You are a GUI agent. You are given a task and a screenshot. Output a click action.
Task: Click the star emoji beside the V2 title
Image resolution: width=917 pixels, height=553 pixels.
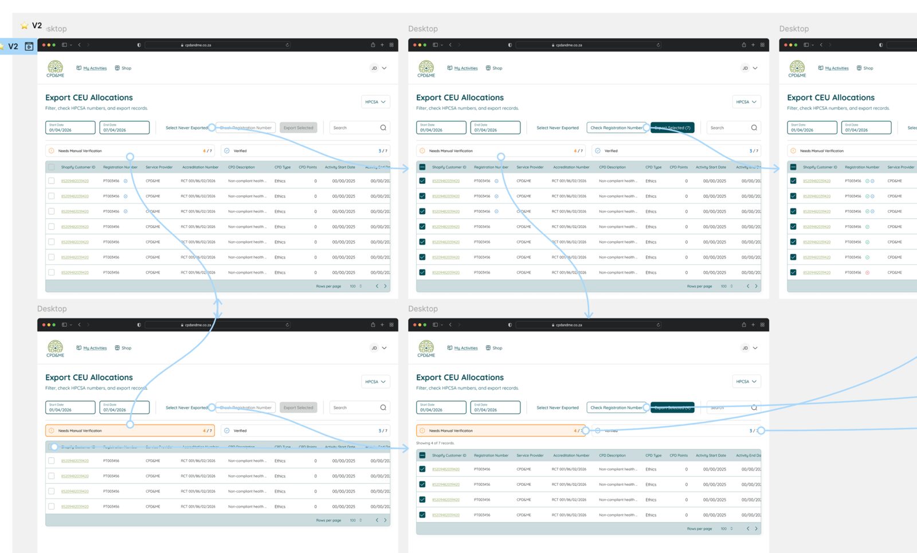tap(25, 26)
